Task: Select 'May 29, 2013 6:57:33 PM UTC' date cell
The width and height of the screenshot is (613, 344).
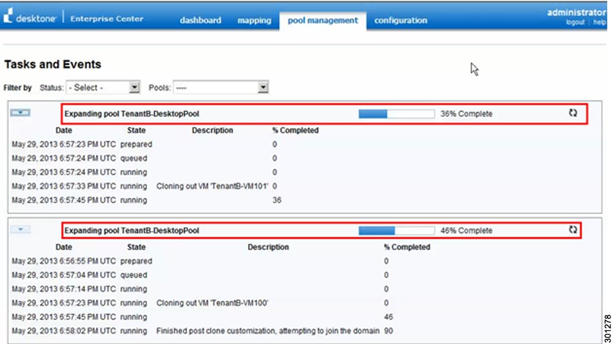Action: point(64,186)
